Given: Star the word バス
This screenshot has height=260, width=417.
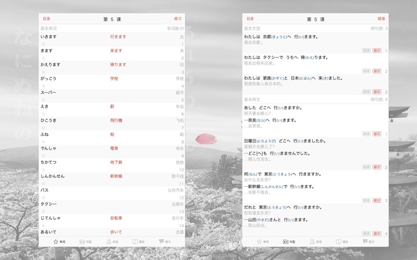Looking at the screenshot, I should [43, 198].
